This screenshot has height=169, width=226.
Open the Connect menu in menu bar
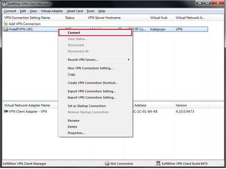10,11
